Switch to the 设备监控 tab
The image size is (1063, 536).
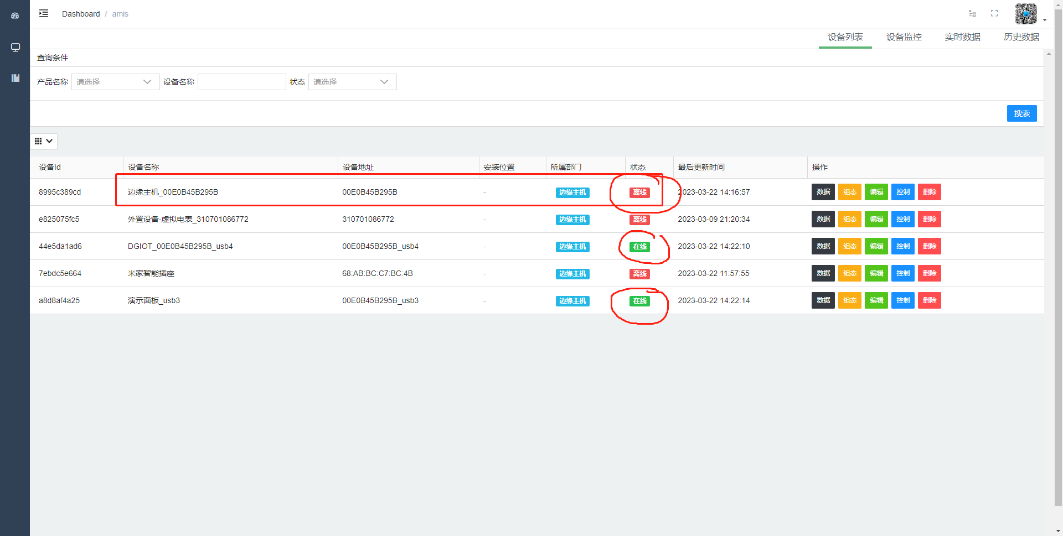pyautogui.click(x=904, y=37)
